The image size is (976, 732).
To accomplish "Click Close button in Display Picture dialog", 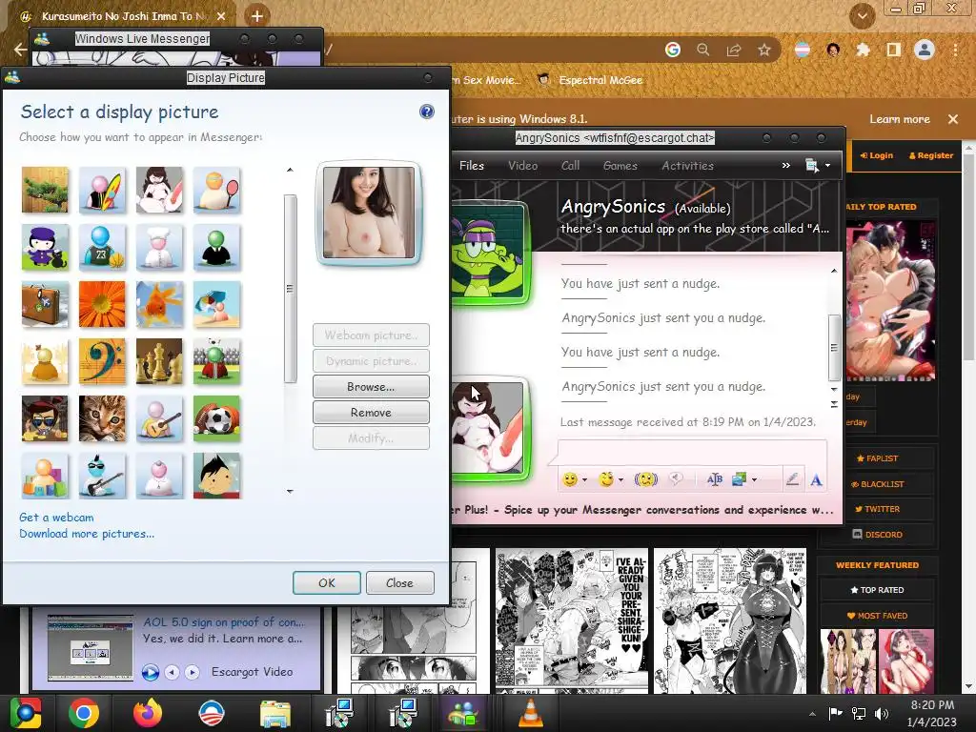I will [399, 582].
